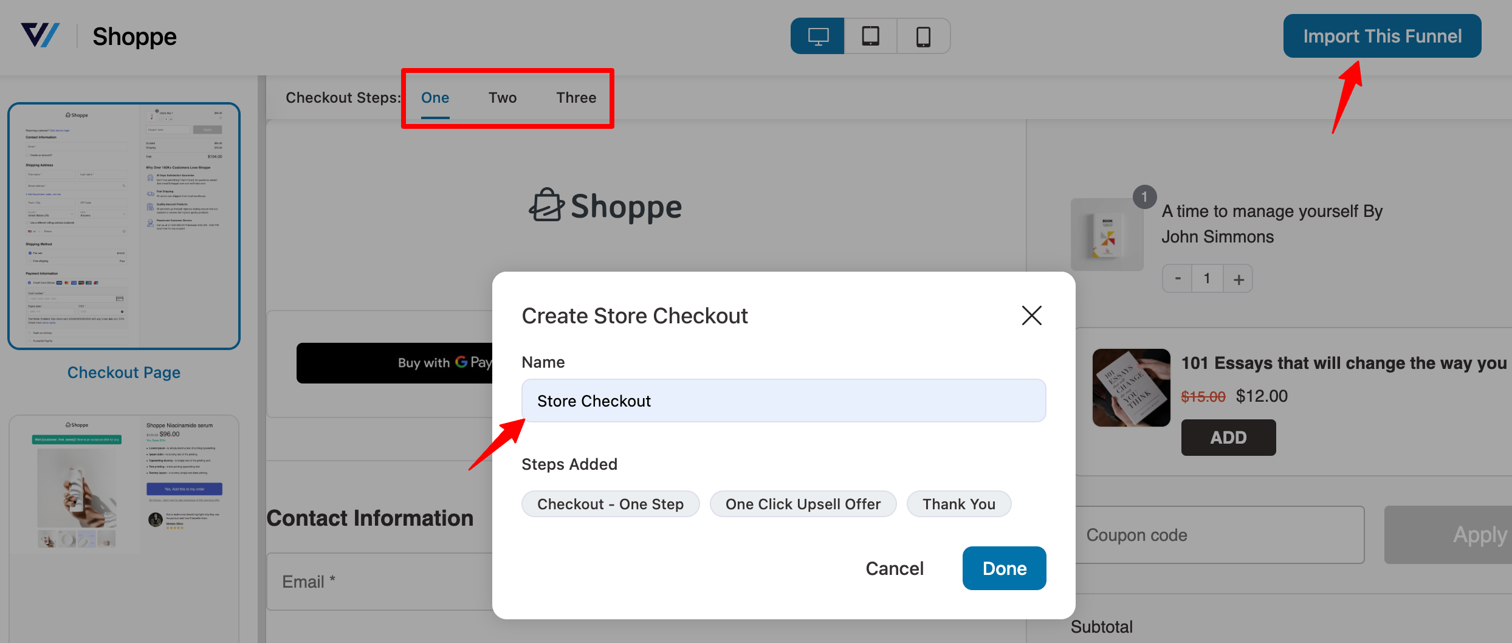Increase product quantity with plus button
The image size is (1512, 643).
1238,279
